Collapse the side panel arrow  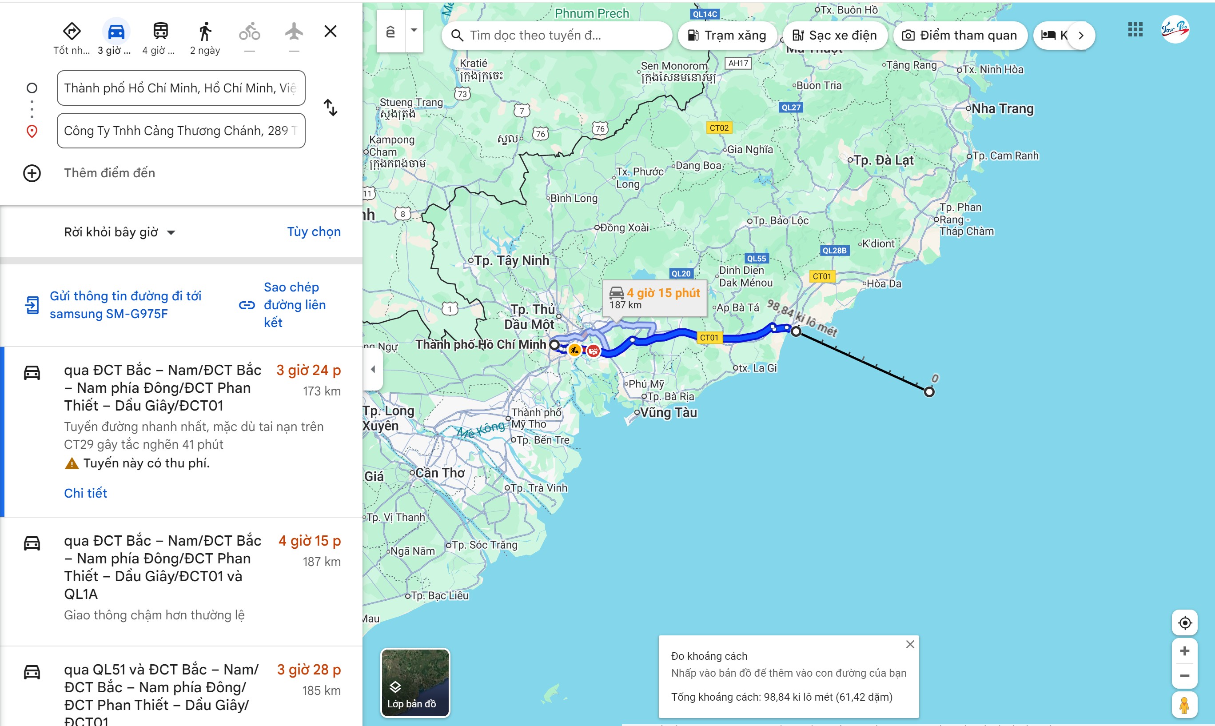click(x=373, y=369)
